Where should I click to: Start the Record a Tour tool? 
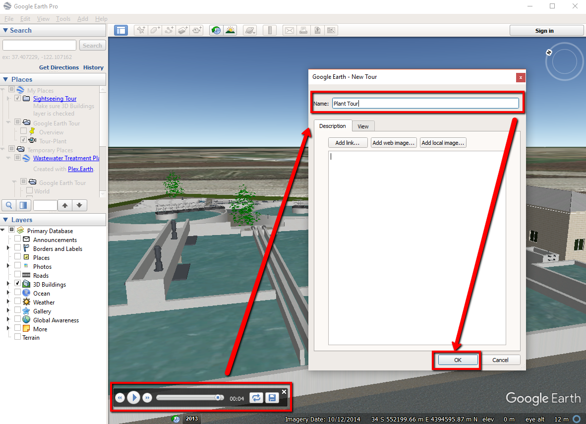tap(197, 30)
